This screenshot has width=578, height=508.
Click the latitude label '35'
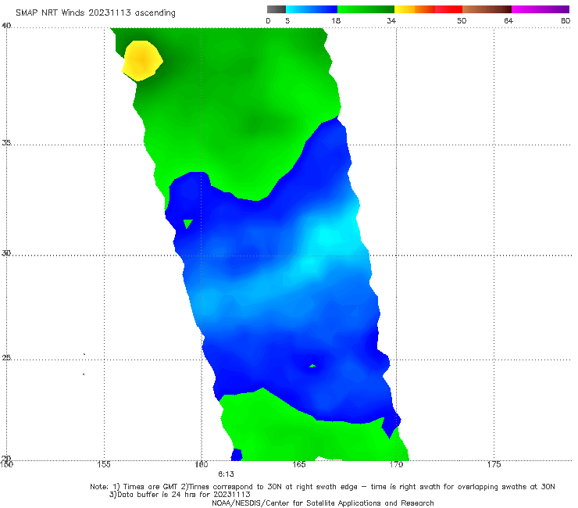point(6,142)
